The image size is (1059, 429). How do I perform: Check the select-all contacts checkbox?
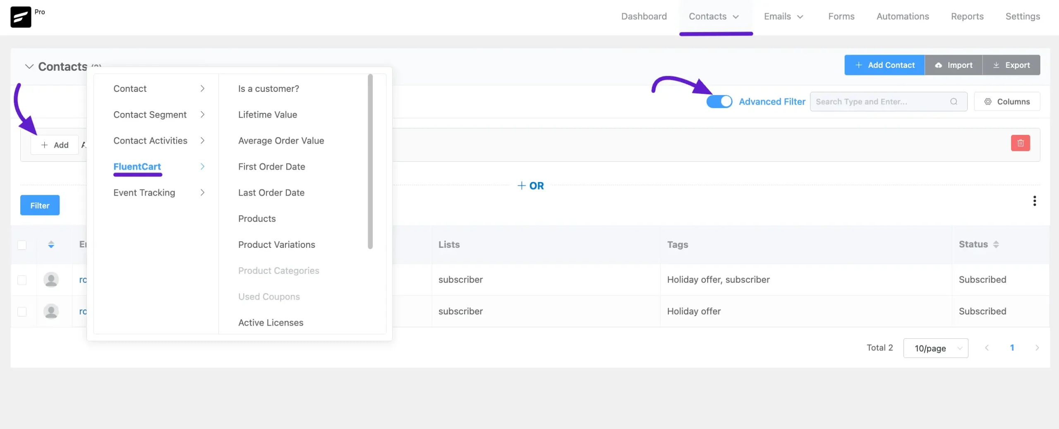pos(22,245)
